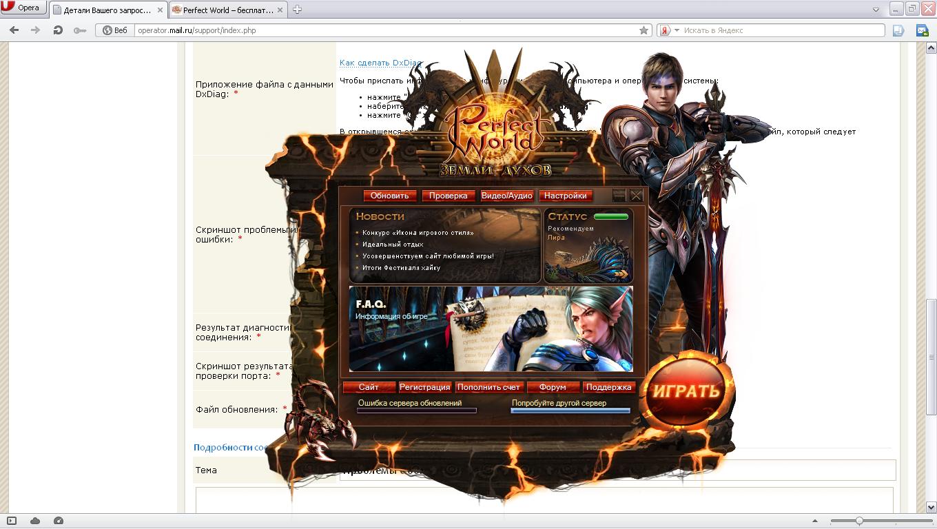The height and width of the screenshot is (529, 937).
Task: Open the 'Сайт' launcher link button
Action: pyautogui.click(x=369, y=387)
